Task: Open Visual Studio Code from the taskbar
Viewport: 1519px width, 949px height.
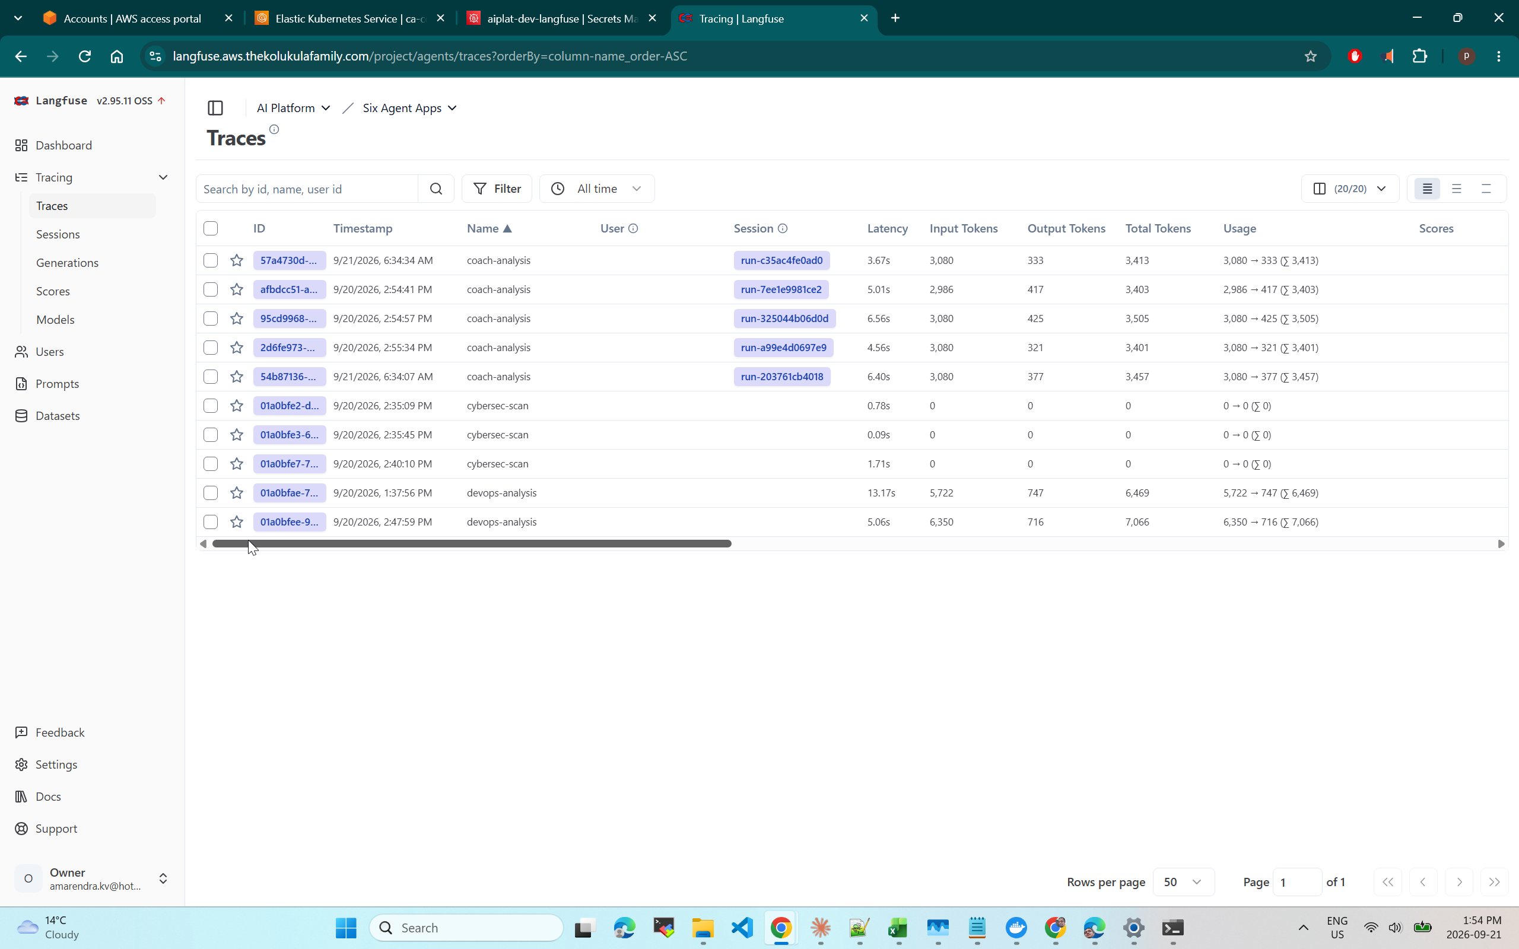Action: pyautogui.click(x=742, y=928)
